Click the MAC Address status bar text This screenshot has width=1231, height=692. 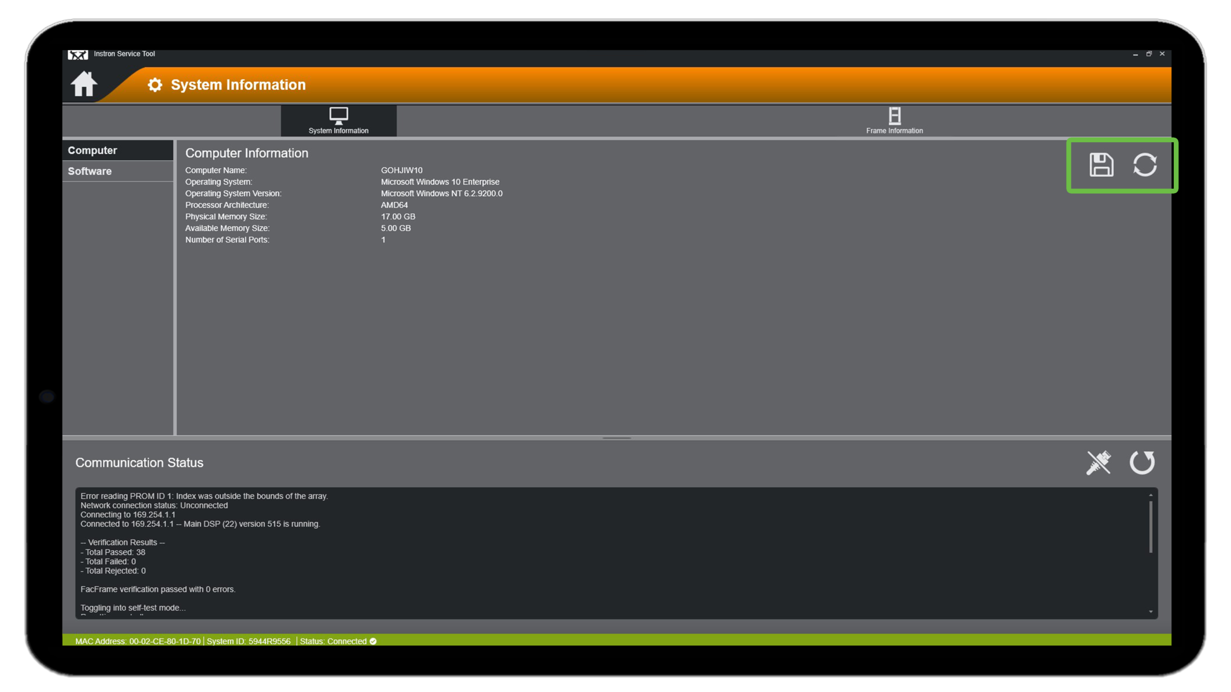(138, 641)
